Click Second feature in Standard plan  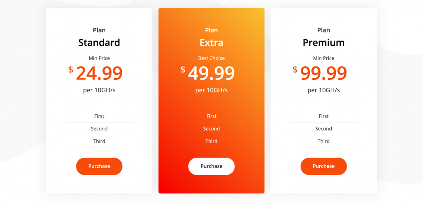[99, 129]
